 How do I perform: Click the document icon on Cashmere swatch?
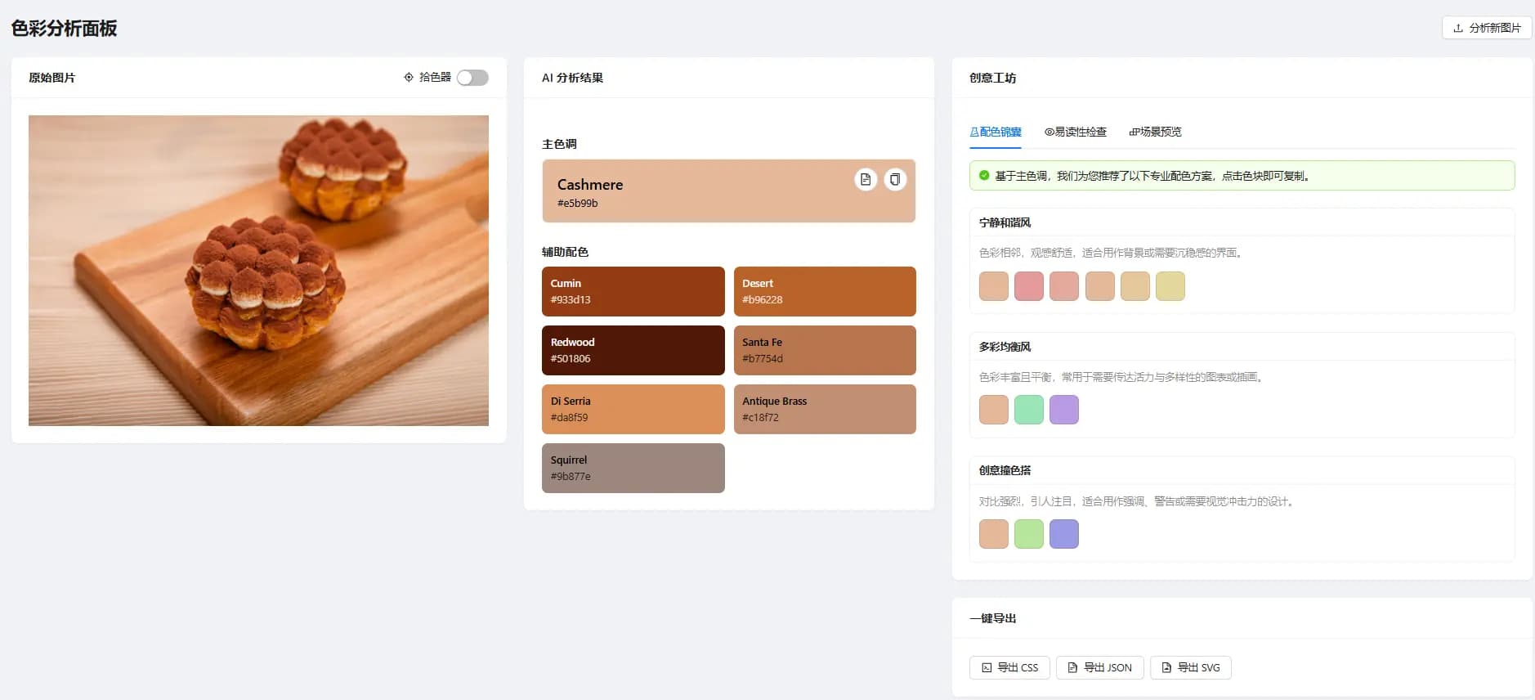click(x=866, y=179)
